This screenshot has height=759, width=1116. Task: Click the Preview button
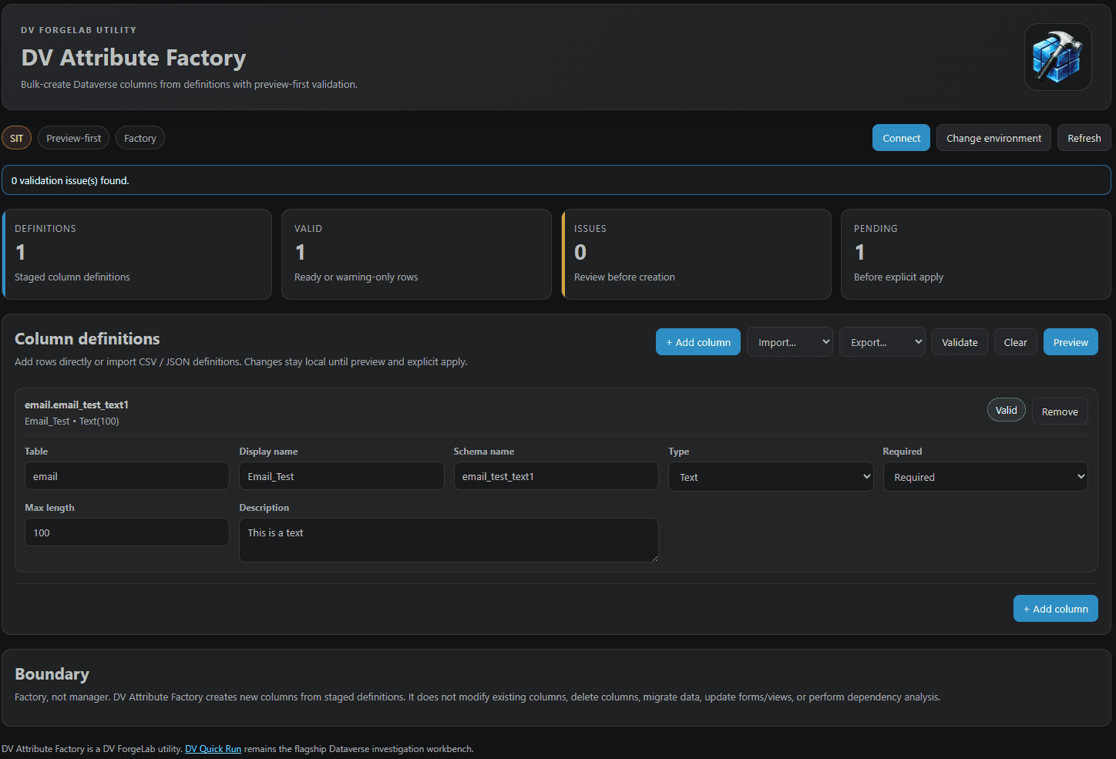coord(1071,342)
